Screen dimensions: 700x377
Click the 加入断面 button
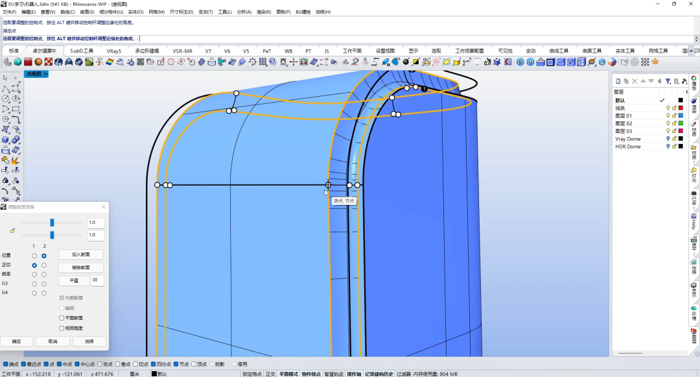[81, 254]
